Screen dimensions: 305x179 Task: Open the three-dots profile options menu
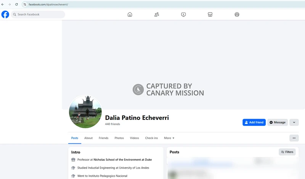(294, 138)
